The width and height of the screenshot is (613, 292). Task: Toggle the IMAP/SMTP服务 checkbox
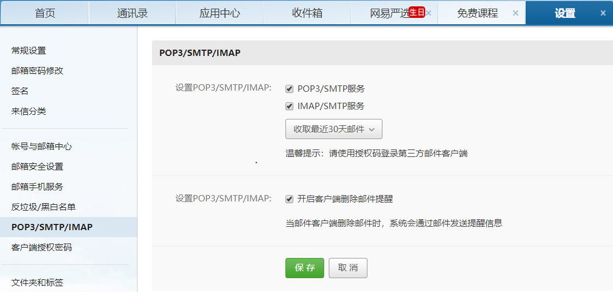[289, 106]
